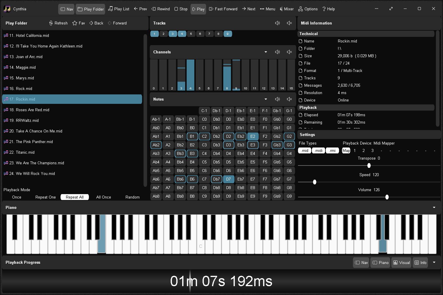Click the Rewind playback button
The image size is (443, 295).
pyautogui.click(x=161, y=9)
